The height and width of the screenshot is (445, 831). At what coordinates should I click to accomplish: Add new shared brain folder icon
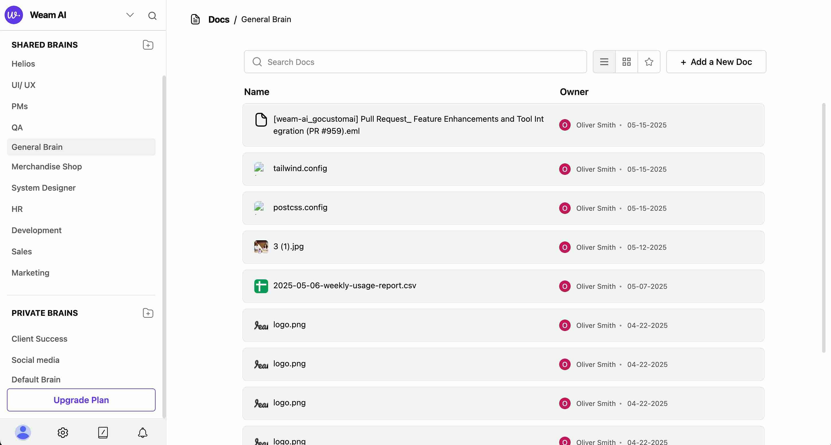148,45
